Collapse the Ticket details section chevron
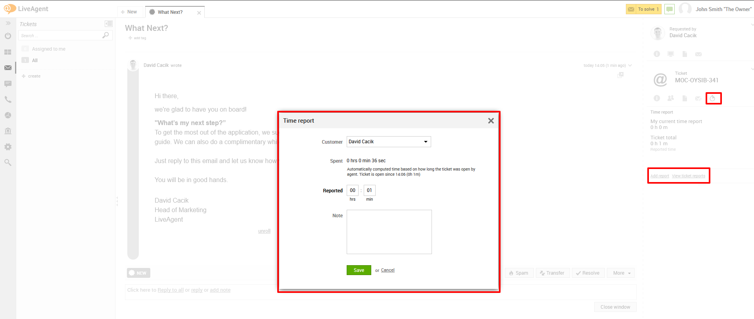Image resolution: width=754 pixels, height=319 pixels. click(752, 69)
